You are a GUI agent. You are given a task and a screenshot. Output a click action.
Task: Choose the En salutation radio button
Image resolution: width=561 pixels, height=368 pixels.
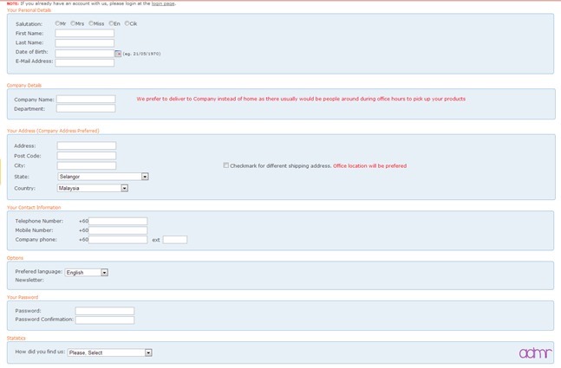[111, 23]
